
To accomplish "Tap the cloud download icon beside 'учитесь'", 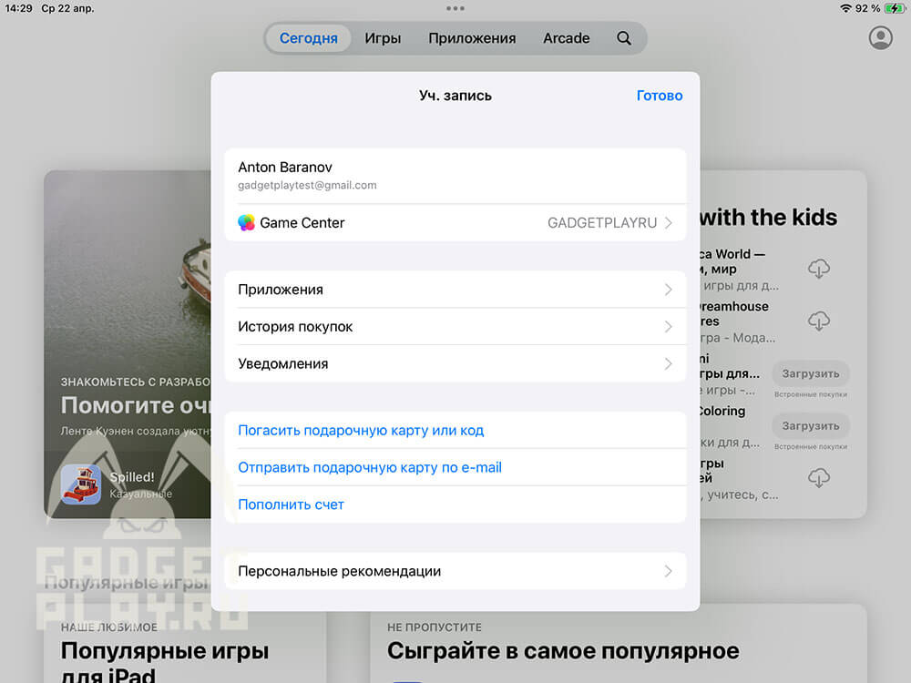I will [x=819, y=478].
